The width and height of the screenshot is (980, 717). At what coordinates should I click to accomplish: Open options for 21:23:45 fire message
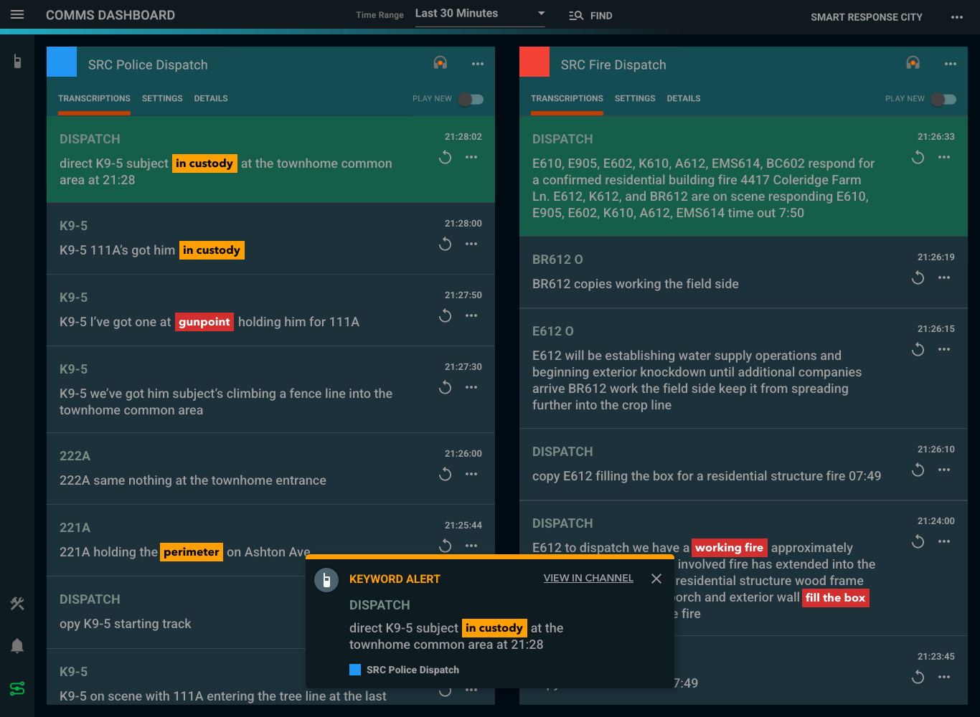point(944,677)
